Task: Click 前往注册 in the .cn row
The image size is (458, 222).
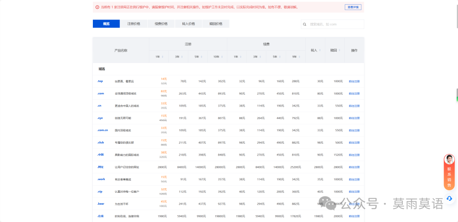Action: [354, 106]
